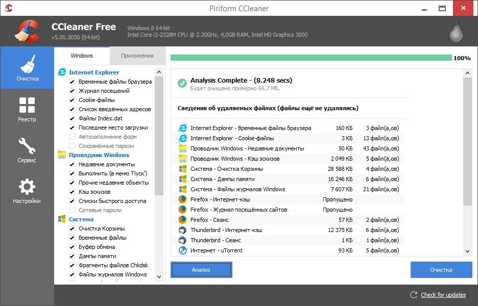
Task: Switch to the Windows tab
Action: [82, 56]
